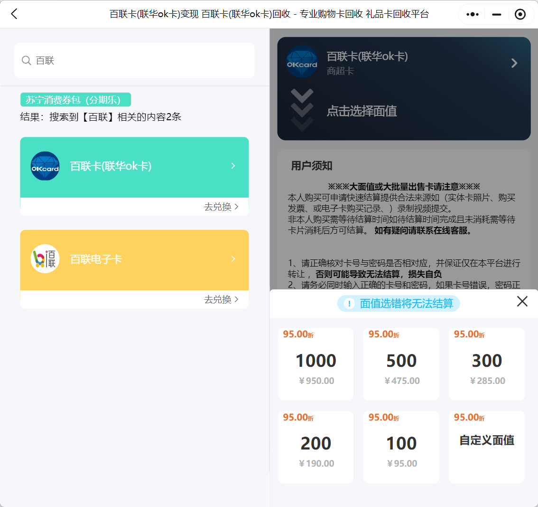This screenshot has height=507, width=538.
Task: Click the ※※※大面值或大批量出售卡请注意※※※ notice line
Action: (x=404, y=187)
